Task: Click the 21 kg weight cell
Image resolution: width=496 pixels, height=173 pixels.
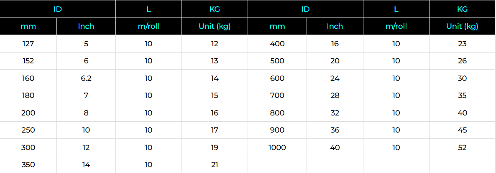Action: pyautogui.click(x=215, y=165)
